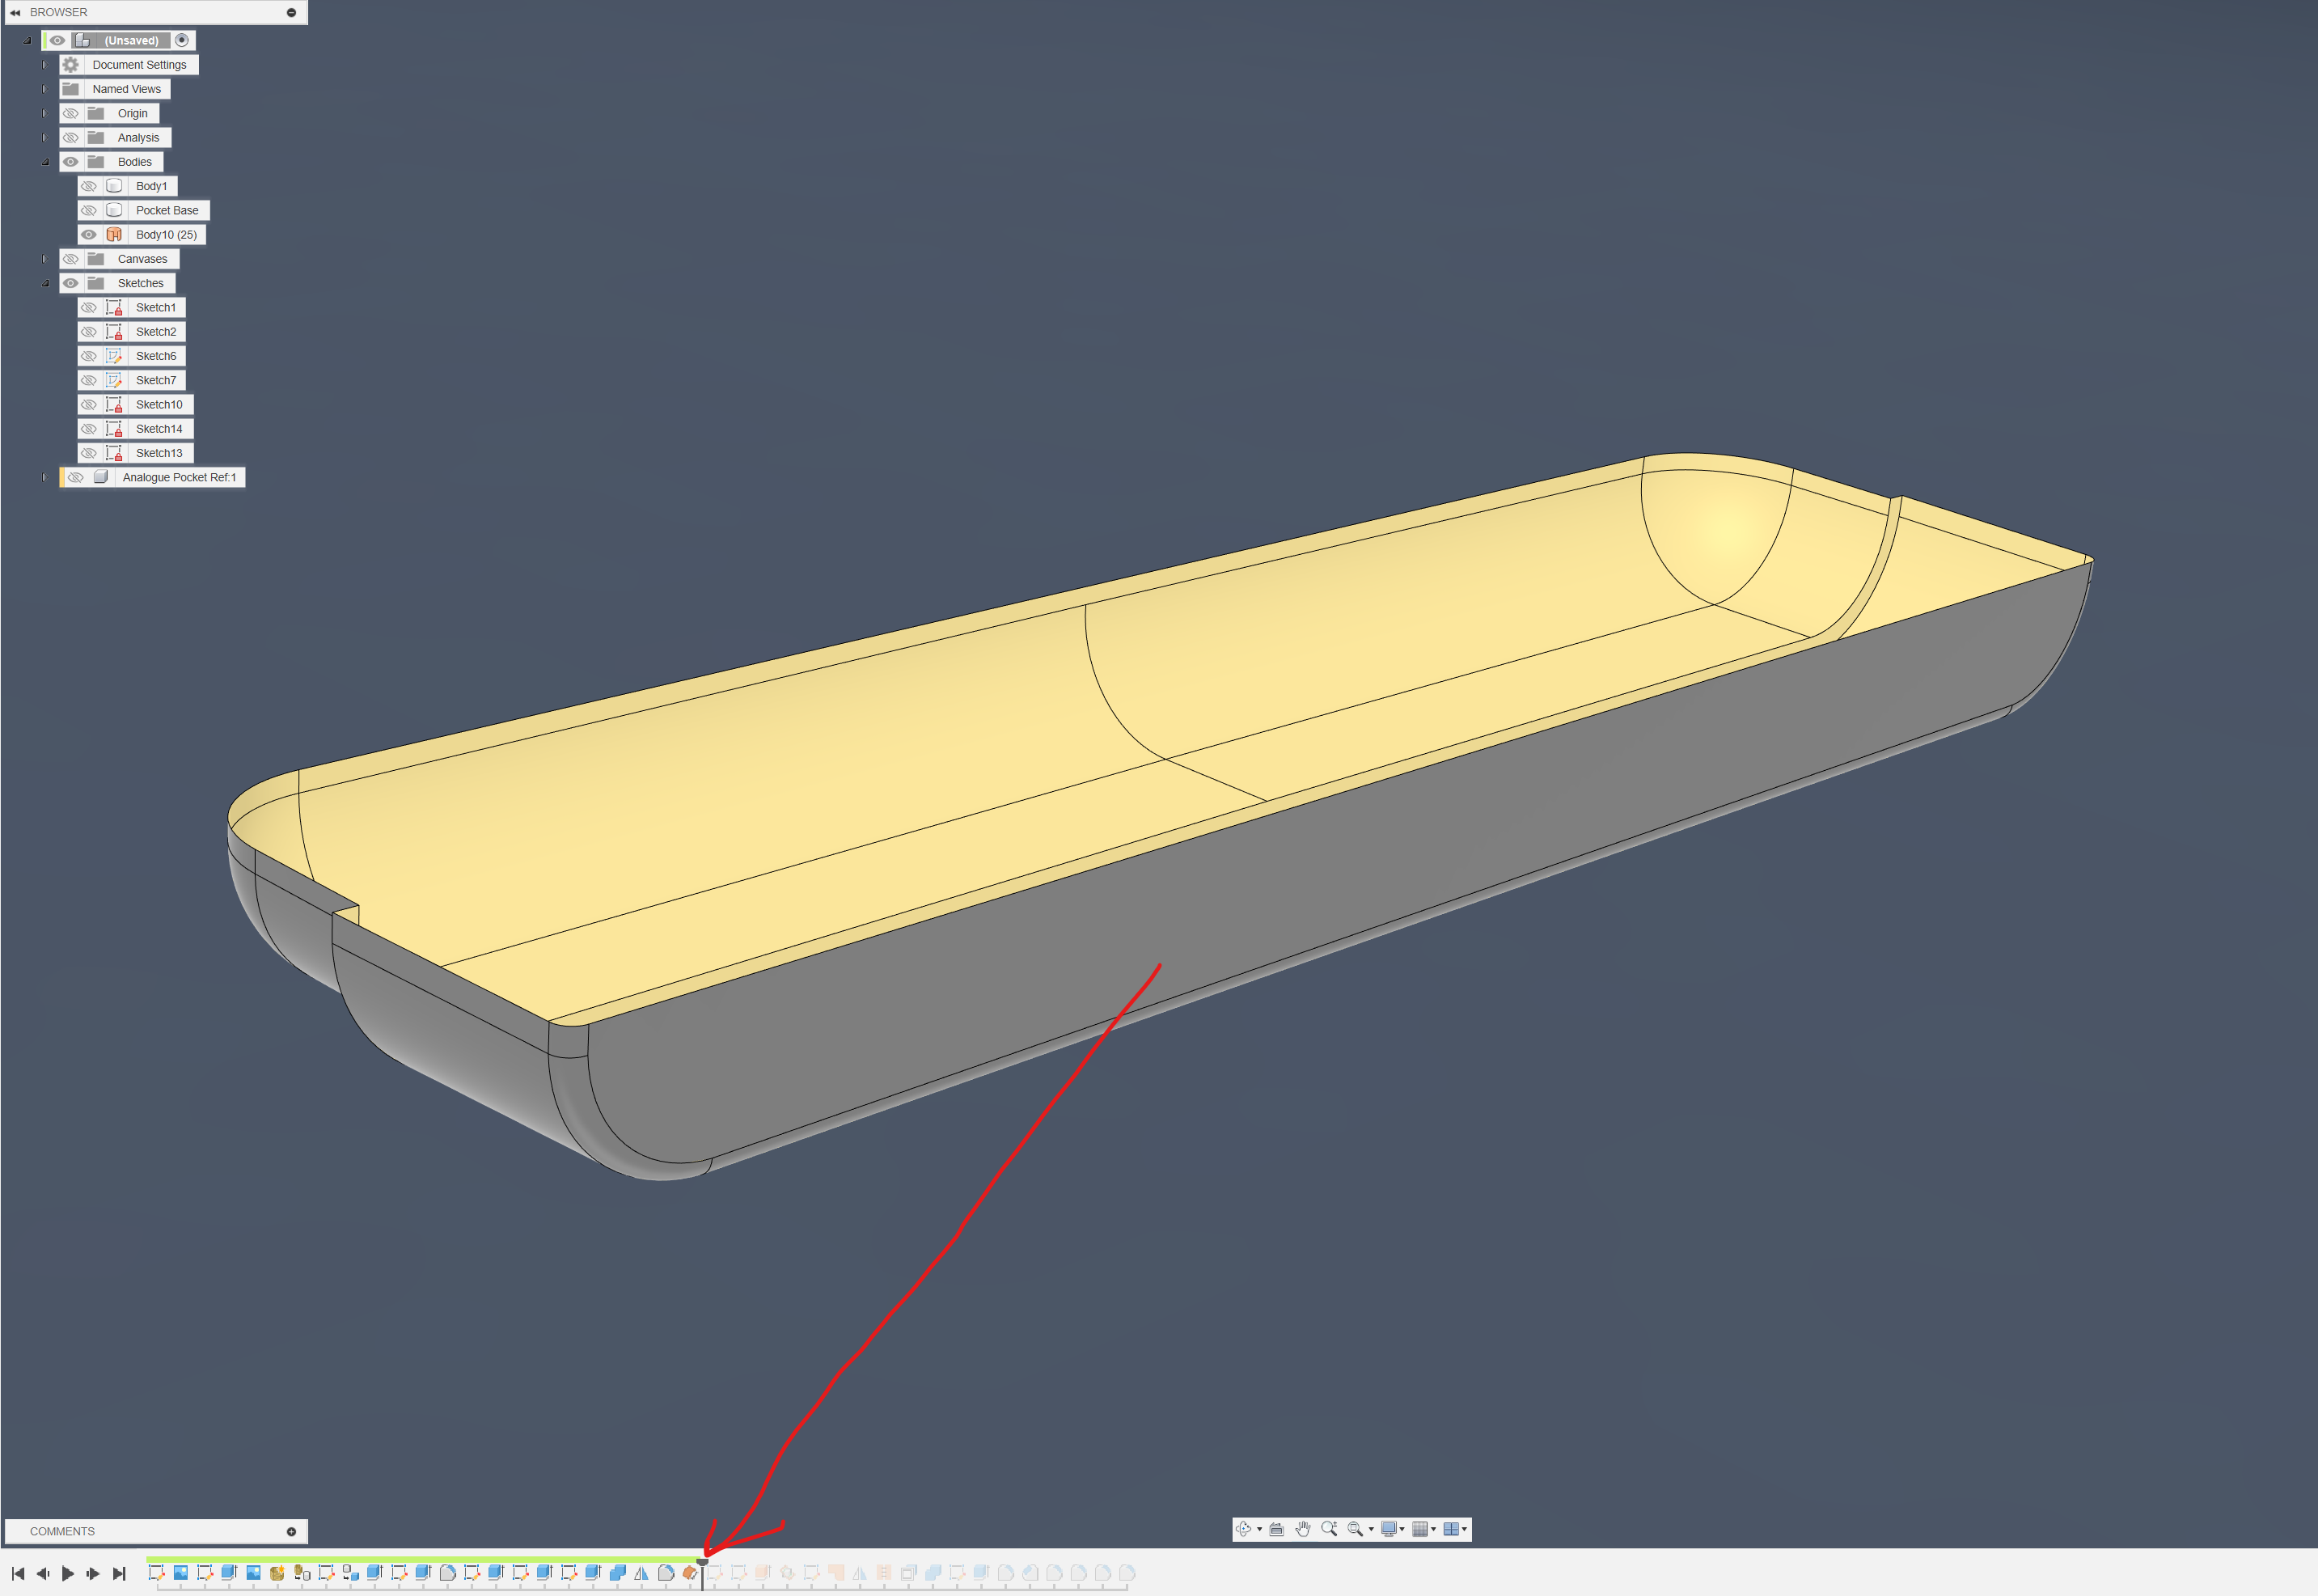This screenshot has height=1596, width=2318.
Task: Expand the Named Views folder
Action: tap(44, 88)
